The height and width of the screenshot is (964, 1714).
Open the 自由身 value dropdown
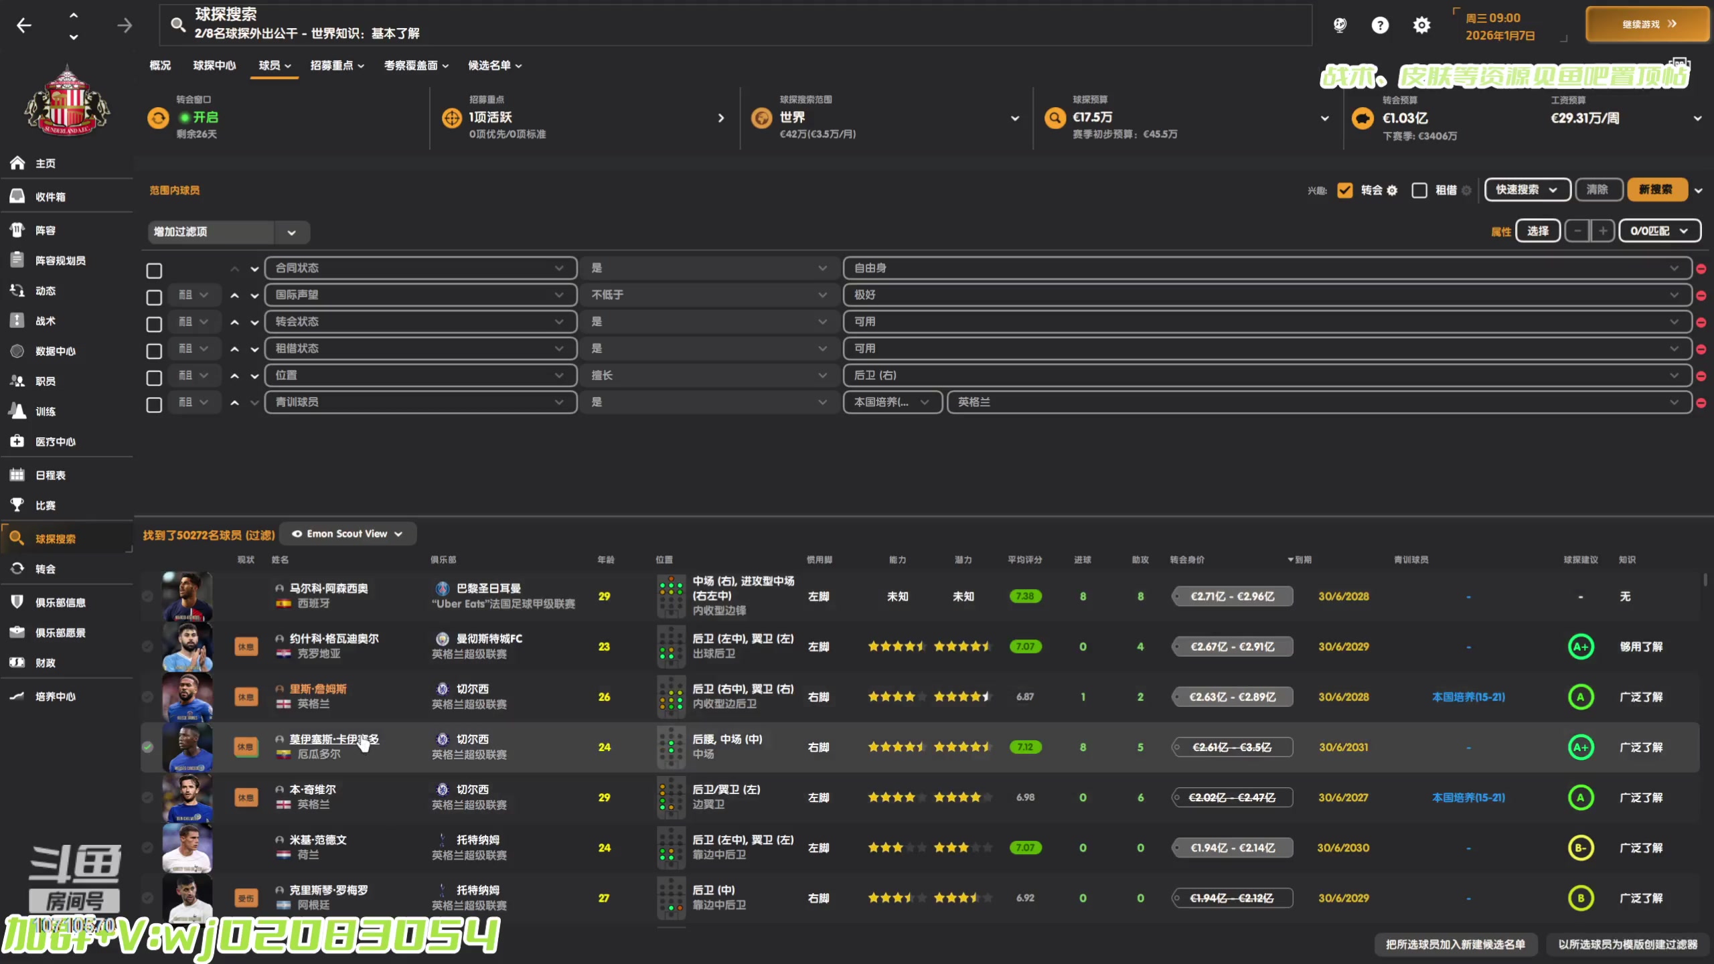1267,268
